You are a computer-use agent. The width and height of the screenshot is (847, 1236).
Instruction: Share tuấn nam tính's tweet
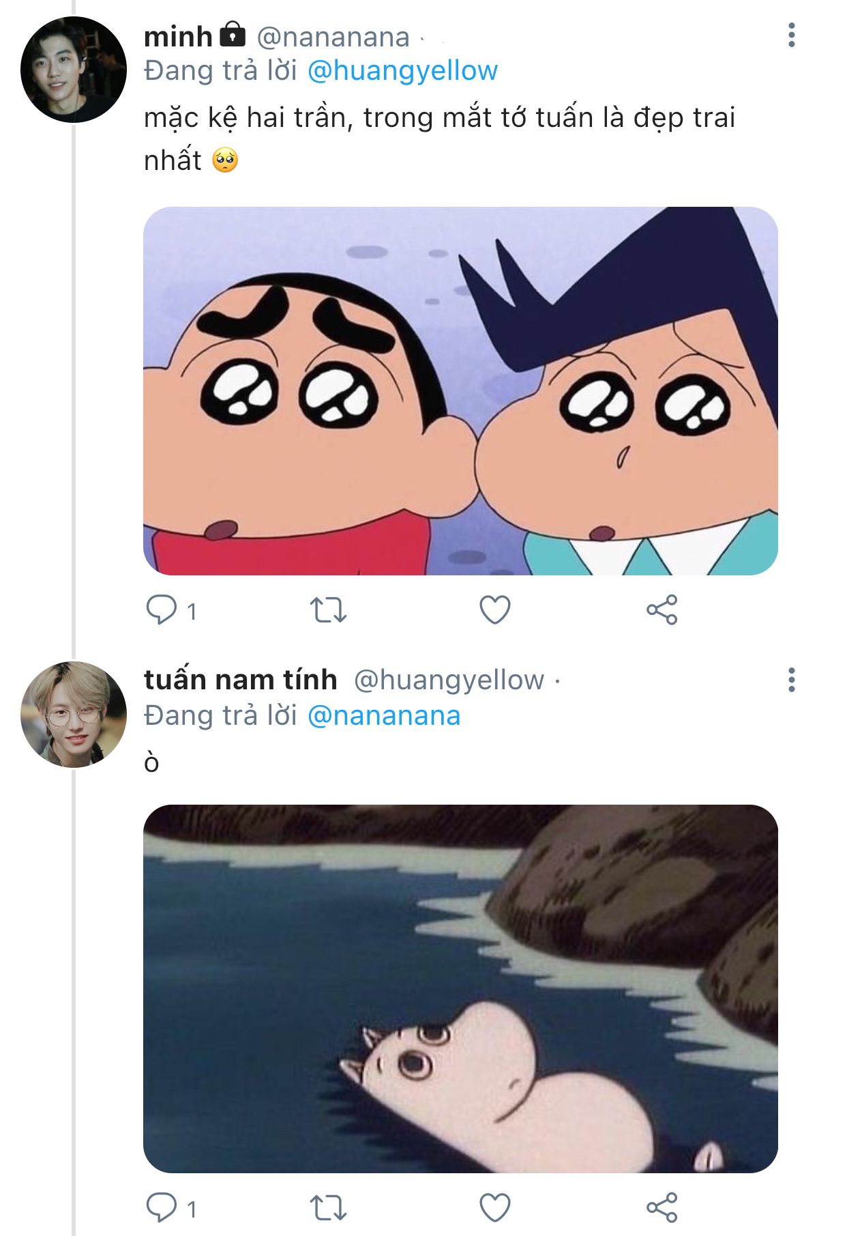click(662, 1207)
